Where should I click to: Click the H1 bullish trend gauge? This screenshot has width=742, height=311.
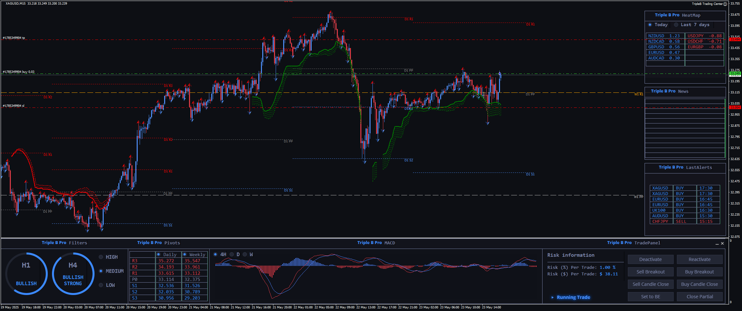coord(26,273)
